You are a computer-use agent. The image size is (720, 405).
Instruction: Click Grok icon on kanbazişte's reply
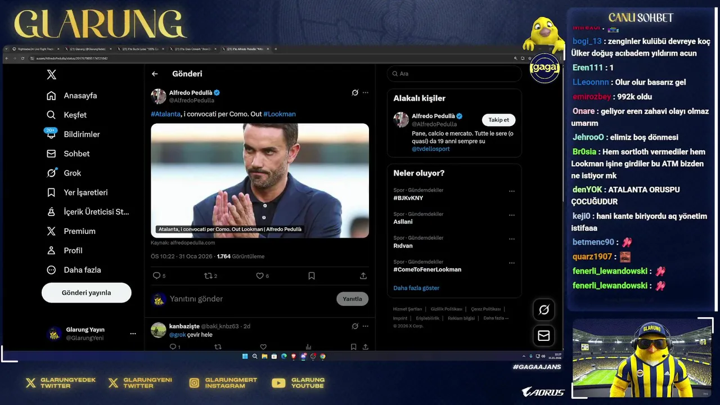[355, 326]
